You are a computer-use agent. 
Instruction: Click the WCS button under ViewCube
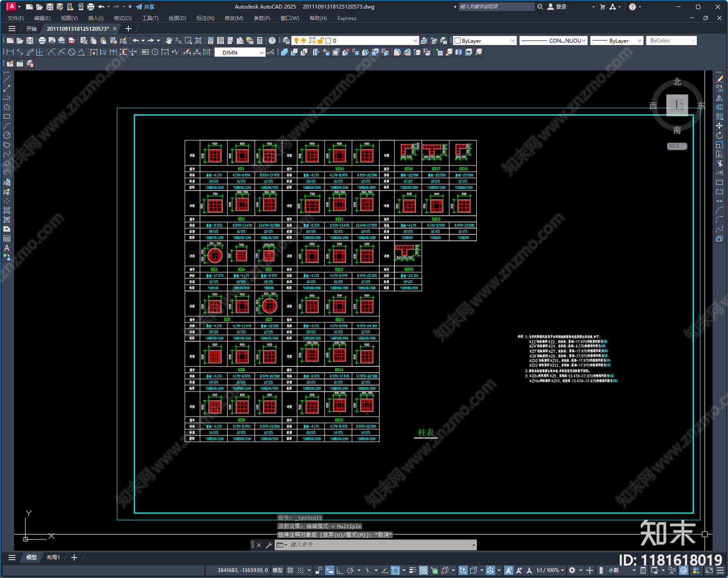pos(677,146)
